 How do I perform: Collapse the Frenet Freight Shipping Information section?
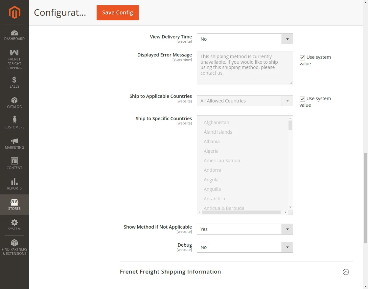346,272
